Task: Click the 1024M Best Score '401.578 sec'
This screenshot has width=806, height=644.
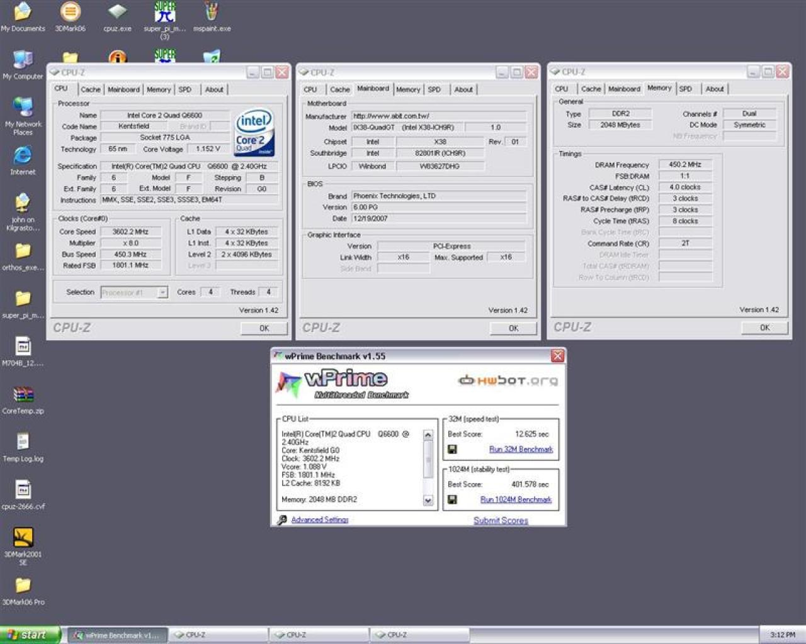Action: coord(530,484)
